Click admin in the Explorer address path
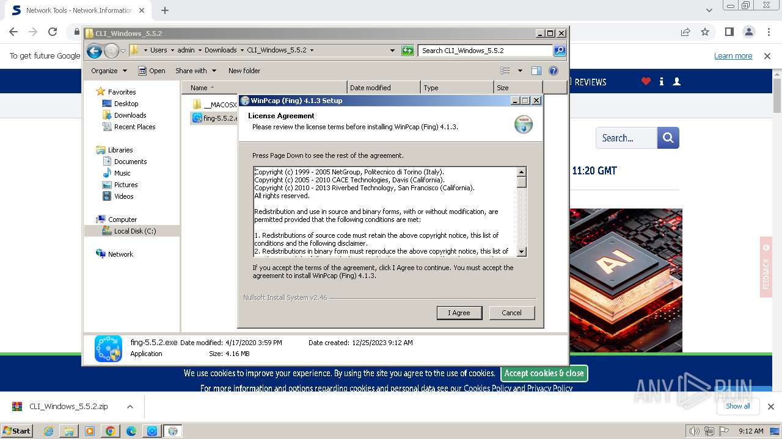Viewport: 782px width, 439px height. [x=186, y=50]
